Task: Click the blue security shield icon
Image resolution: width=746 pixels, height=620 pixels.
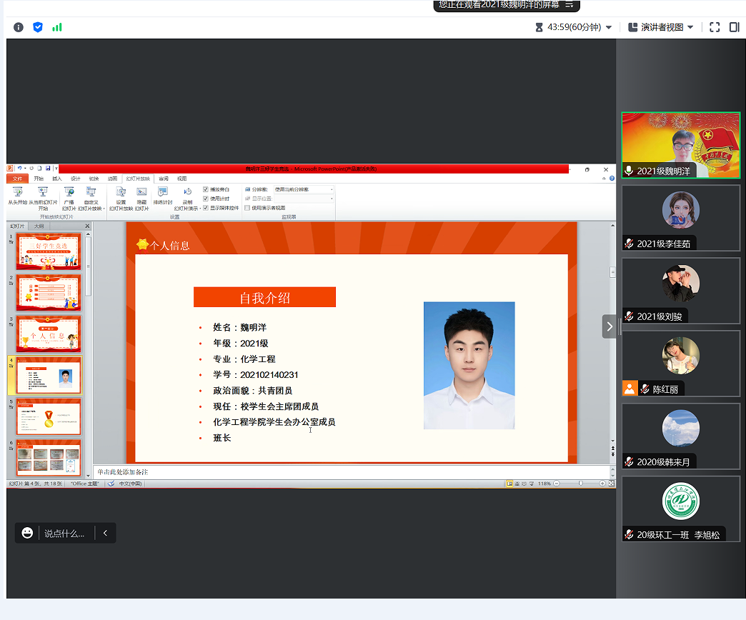Action: pos(38,27)
